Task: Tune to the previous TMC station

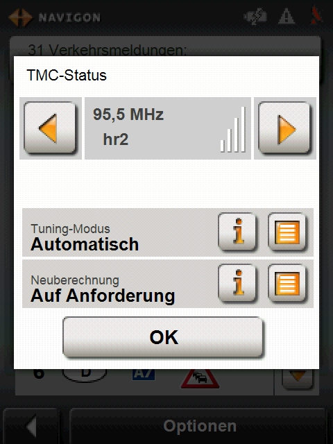Action: pos(50,128)
